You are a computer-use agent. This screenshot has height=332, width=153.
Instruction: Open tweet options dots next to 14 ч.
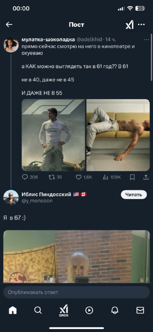point(146,39)
